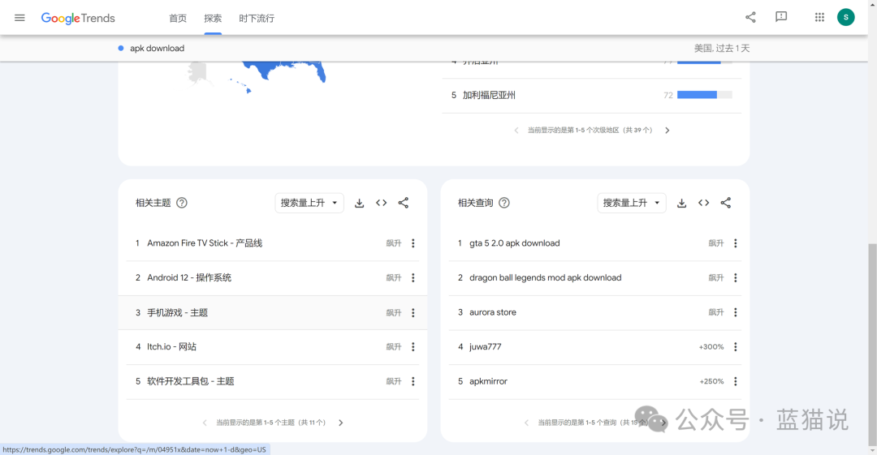The height and width of the screenshot is (455, 877).
Task: Go to previous page of subregions
Action: (x=516, y=131)
